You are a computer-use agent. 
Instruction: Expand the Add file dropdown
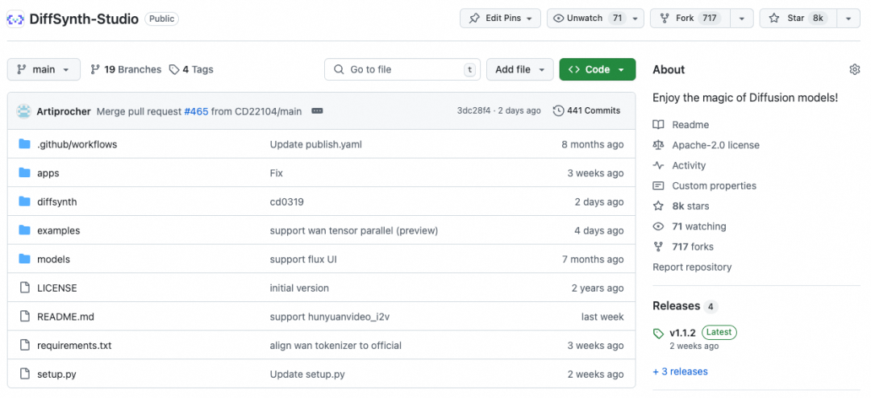520,70
